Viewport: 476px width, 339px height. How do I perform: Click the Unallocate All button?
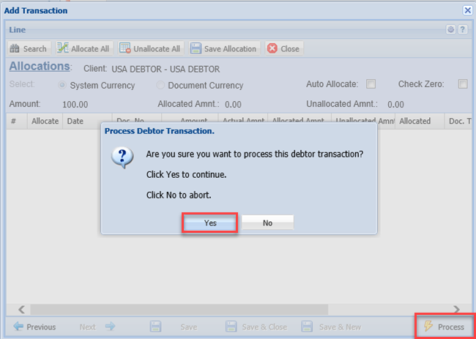(149, 49)
